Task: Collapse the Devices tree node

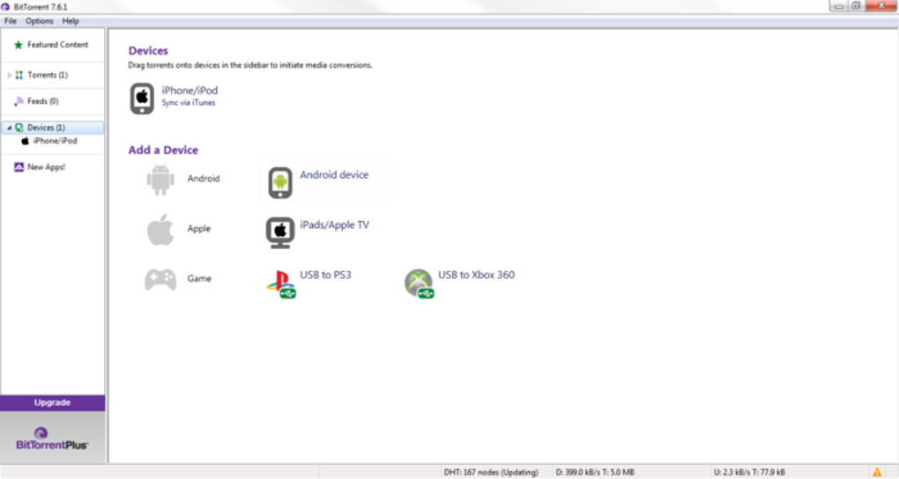Action: coord(9,128)
